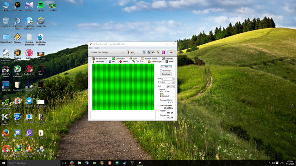Click the Start scan button
This screenshot has height=166, width=296.
(166, 66)
